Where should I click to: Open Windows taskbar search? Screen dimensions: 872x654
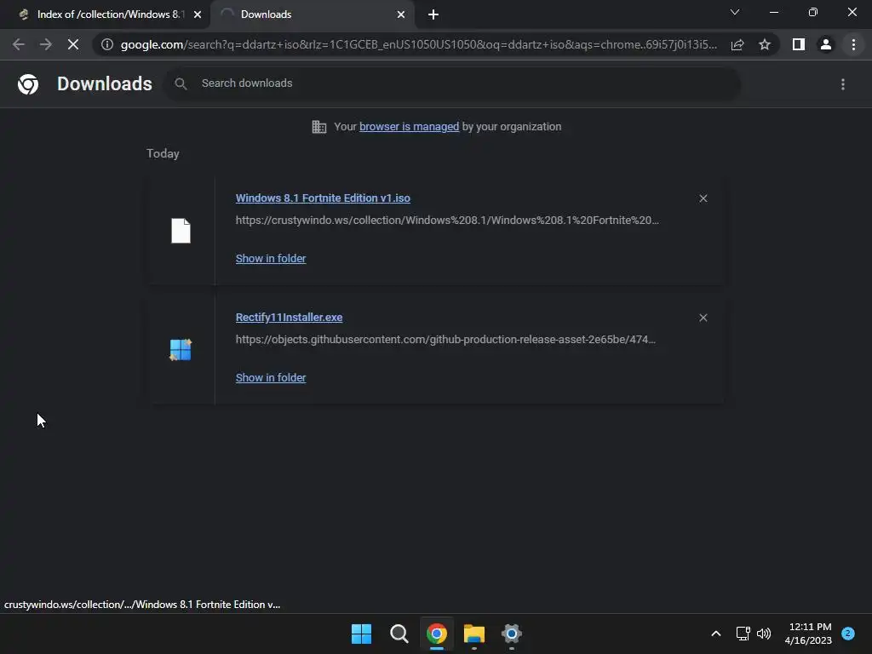pos(399,634)
